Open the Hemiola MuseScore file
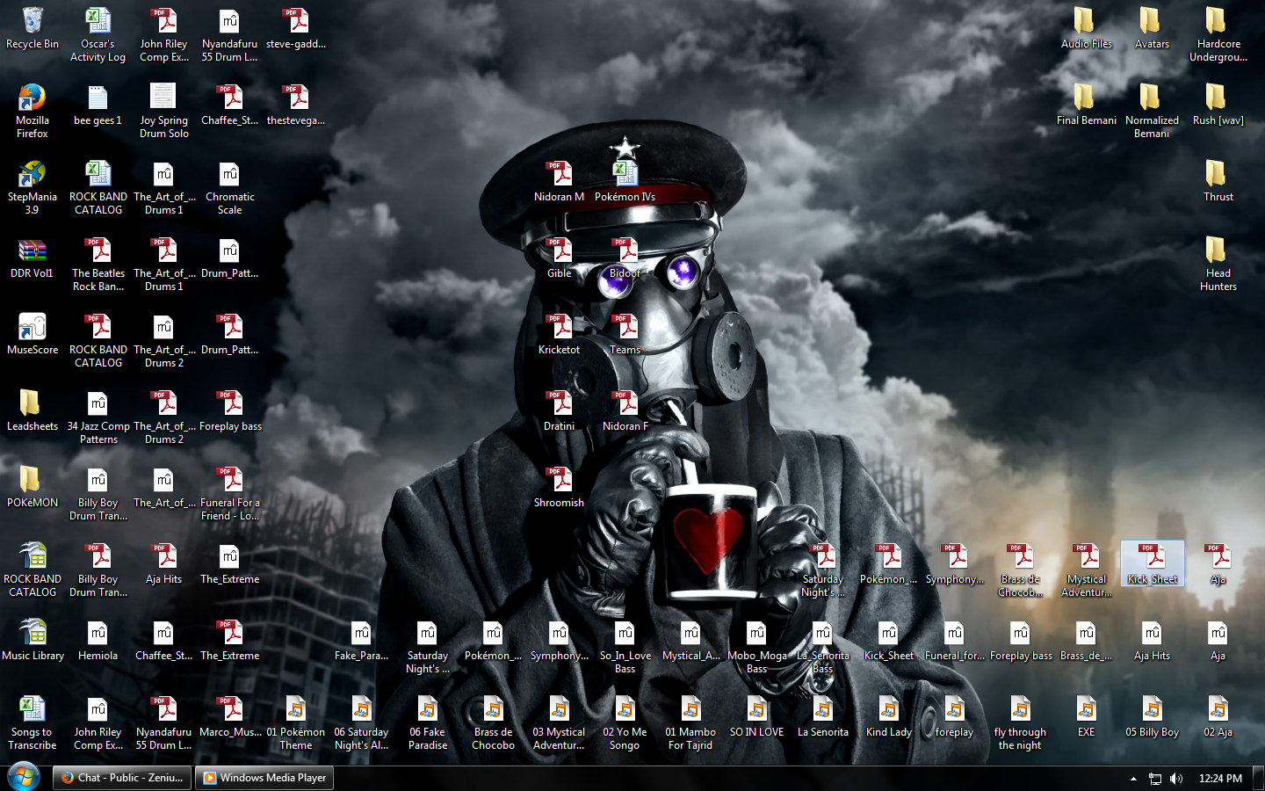The image size is (1265, 791). tap(98, 641)
